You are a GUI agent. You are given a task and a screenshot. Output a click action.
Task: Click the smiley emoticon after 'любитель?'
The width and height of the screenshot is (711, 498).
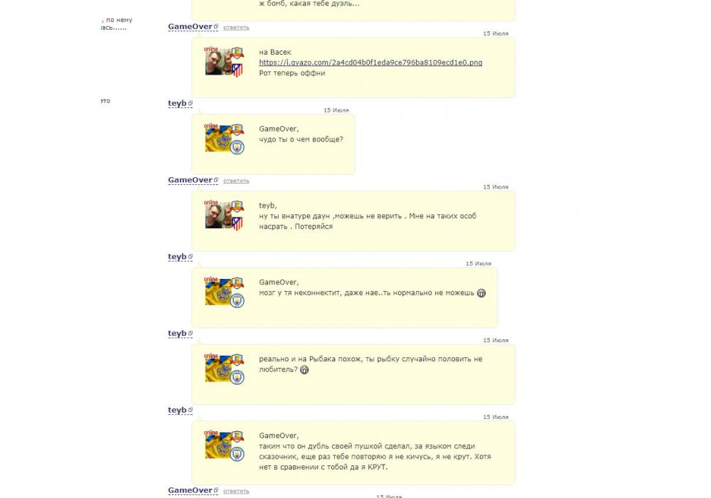(x=304, y=370)
